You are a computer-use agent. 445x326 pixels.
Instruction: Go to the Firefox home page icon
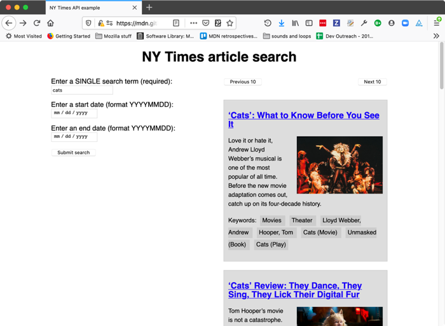click(50, 23)
